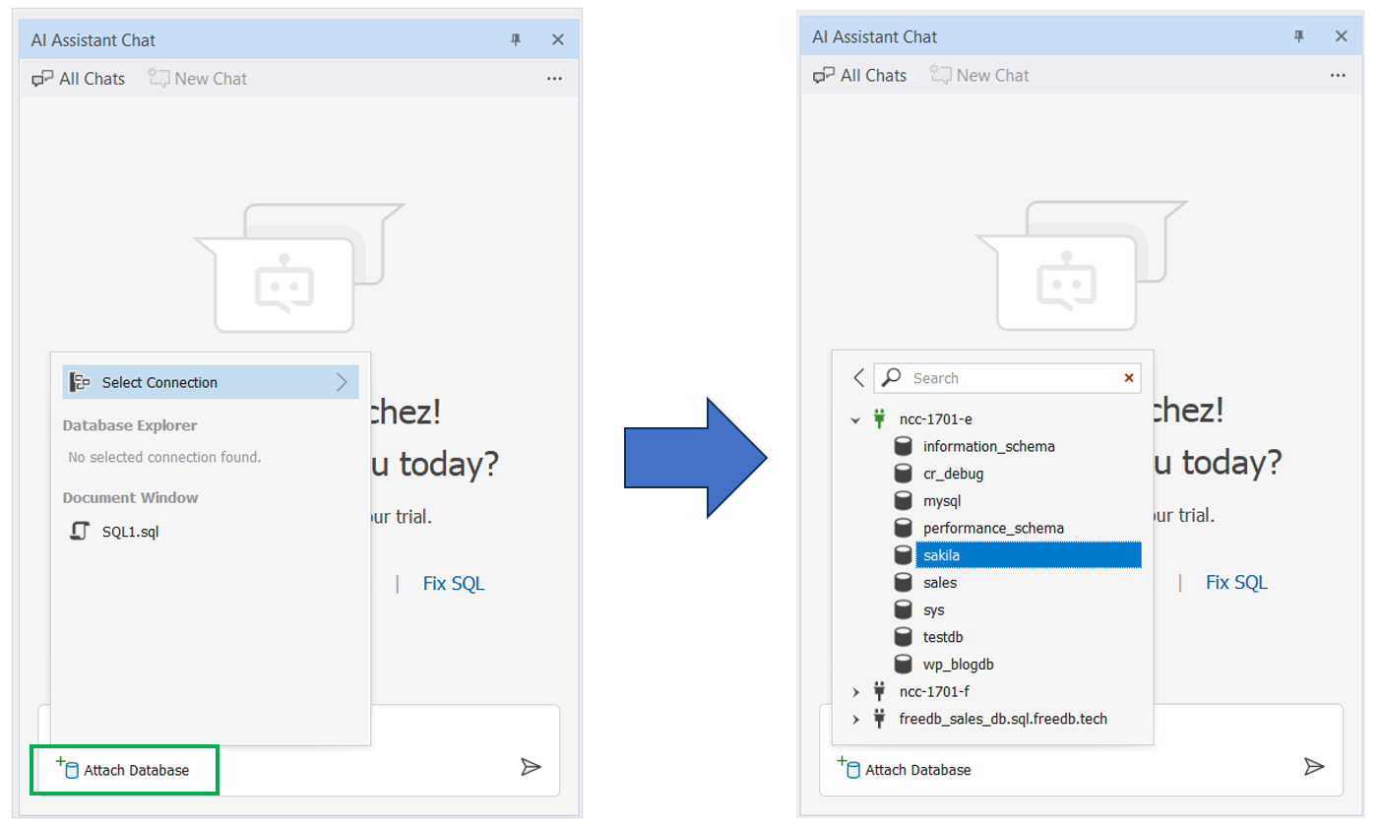
Task: Click into the database Search field
Action: click(x=1014, y=378)
